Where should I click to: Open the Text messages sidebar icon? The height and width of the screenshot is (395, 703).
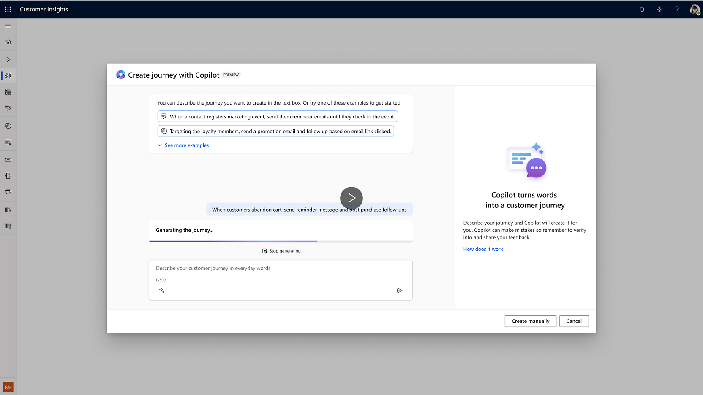8,191
